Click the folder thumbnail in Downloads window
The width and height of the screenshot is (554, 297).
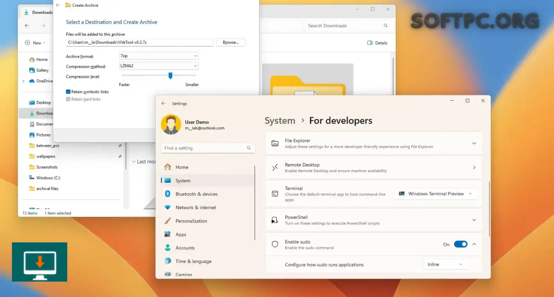tap(308, 79)
